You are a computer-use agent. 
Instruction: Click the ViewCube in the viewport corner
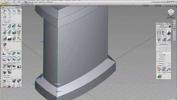pos(171,12)
